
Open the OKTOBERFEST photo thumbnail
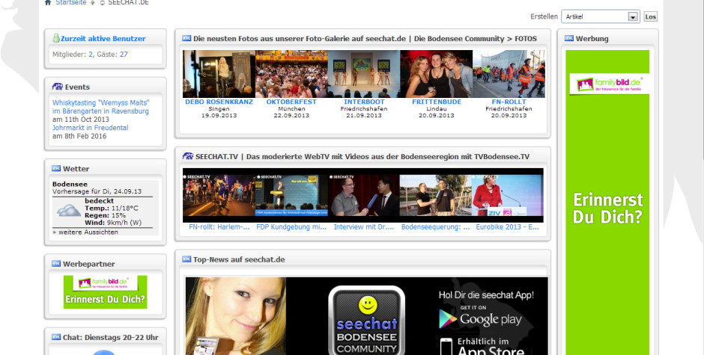click(291, 74)
